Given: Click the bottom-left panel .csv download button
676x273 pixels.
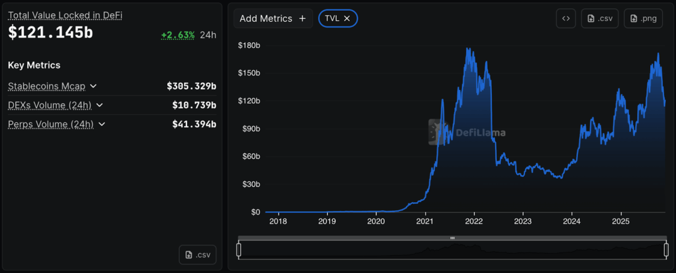Looking at the screenshot, I should point(198,255).
